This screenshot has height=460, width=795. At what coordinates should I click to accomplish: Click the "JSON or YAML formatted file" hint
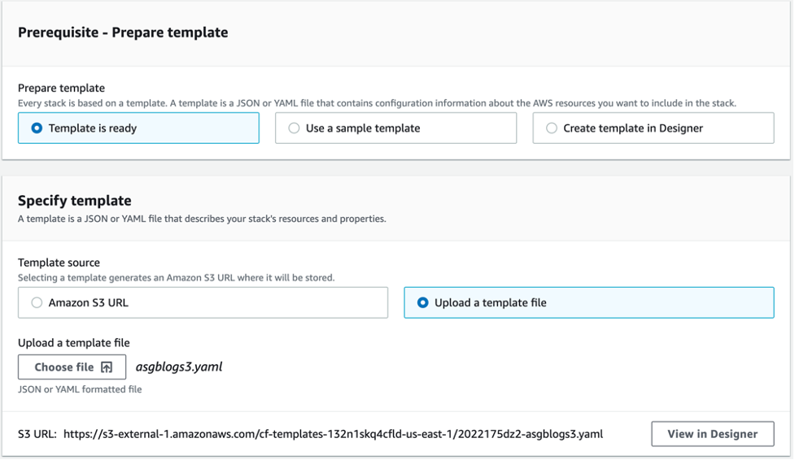(x=80, y=389)
